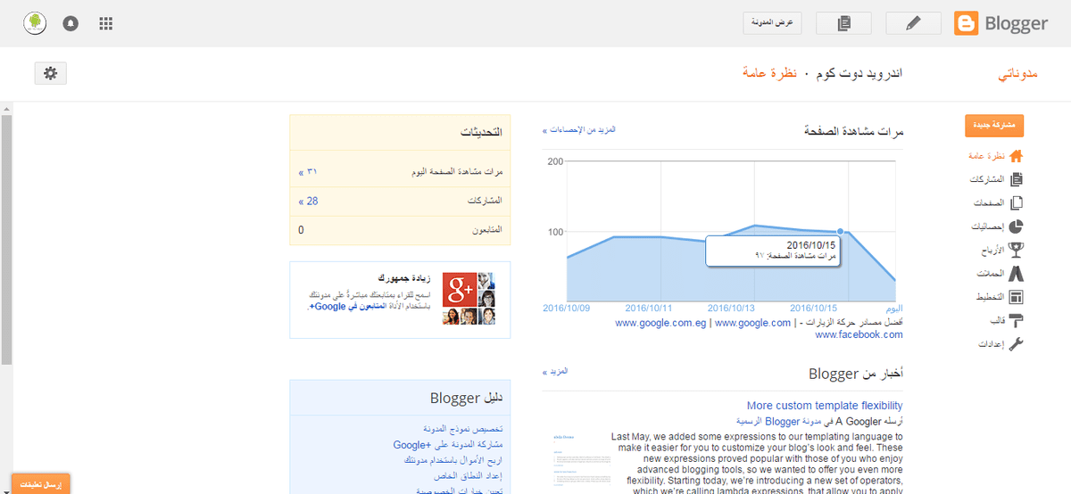Image resolution: width=1071 pixels, height=494 pixels.
Task: Click the إرسال تعليقات feedback button
Action: 40,484
